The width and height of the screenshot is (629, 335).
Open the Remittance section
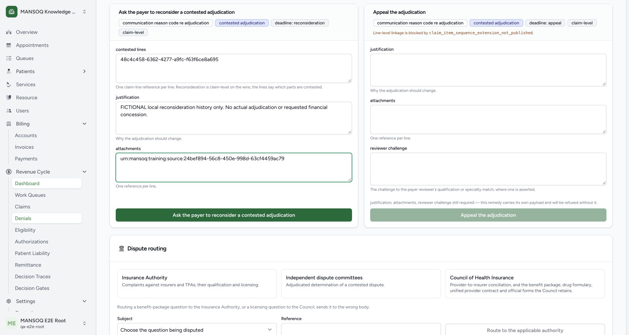pos(47,265)
